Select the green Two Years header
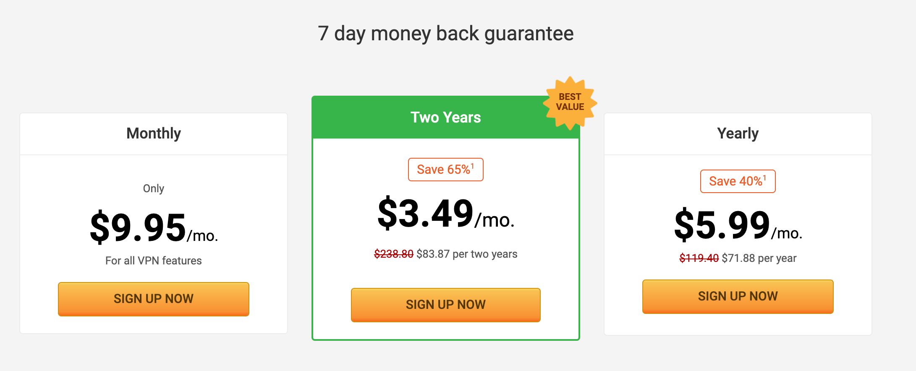916x371 pixels. 445,117
